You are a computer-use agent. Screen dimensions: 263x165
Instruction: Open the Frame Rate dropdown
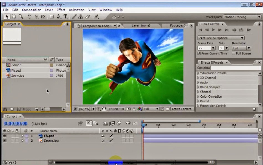click(213, 48)
